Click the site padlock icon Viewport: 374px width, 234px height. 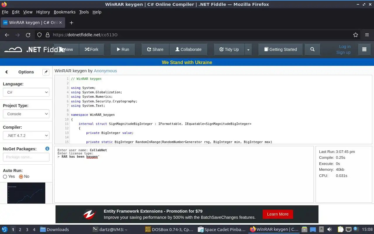tap(48, 35)
